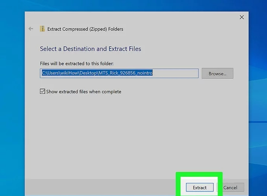The height and width of the screenshot is (196, 267).
Task: Click the C:\Users portion of the destination path
Action: pos(50,73)
